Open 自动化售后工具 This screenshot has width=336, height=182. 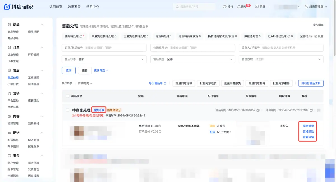tap(311, 83)
